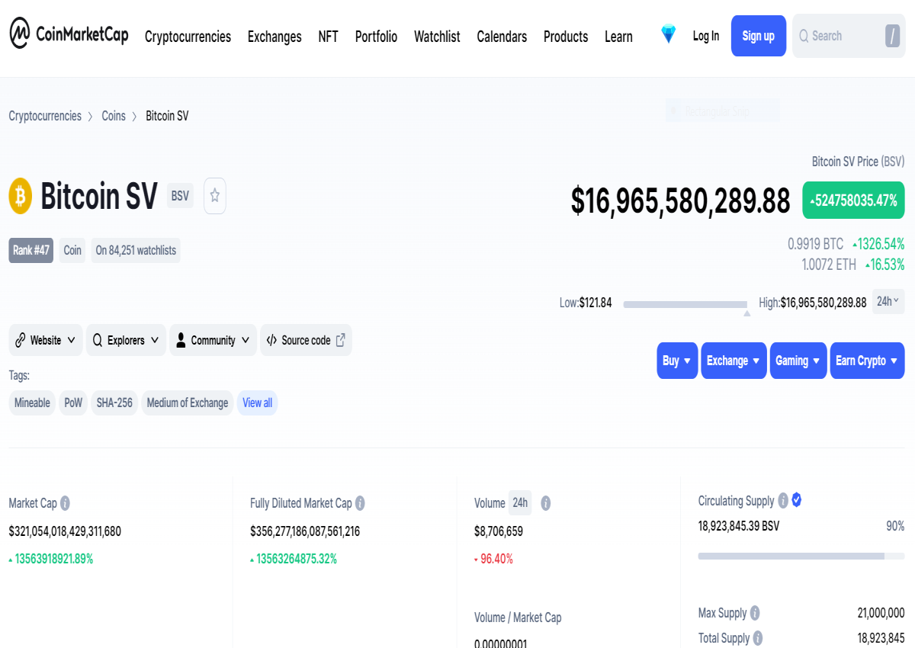Open the Source code link
The width and height of the screenshot is (915, 648).
(306, 340)
